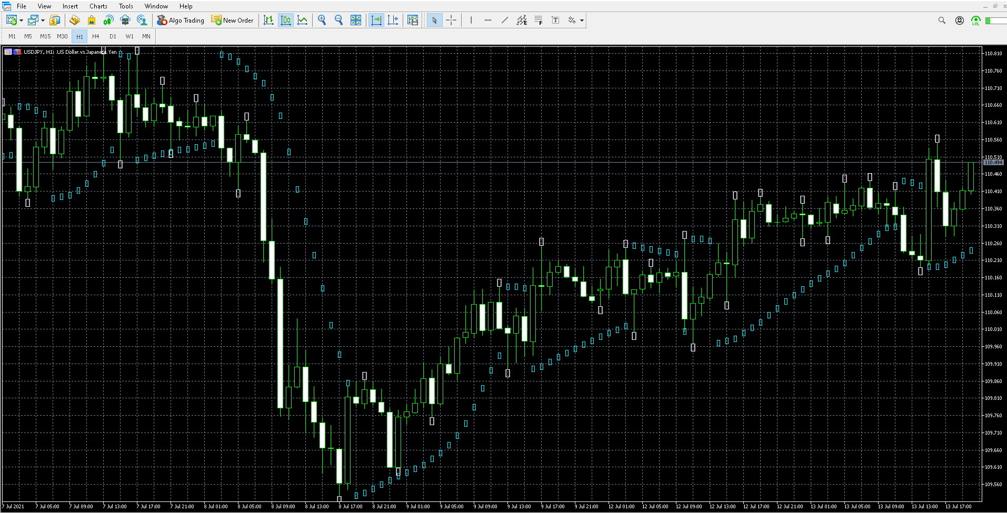
Task: Open the Charts menu
Action: click(98, 6)
